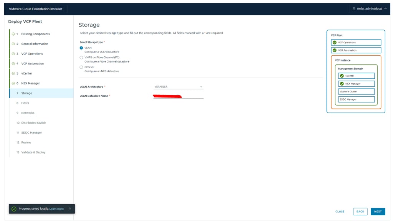
Task: Click green check icon in diagram NSX Manager box
Action: click(x=342, y=84)
